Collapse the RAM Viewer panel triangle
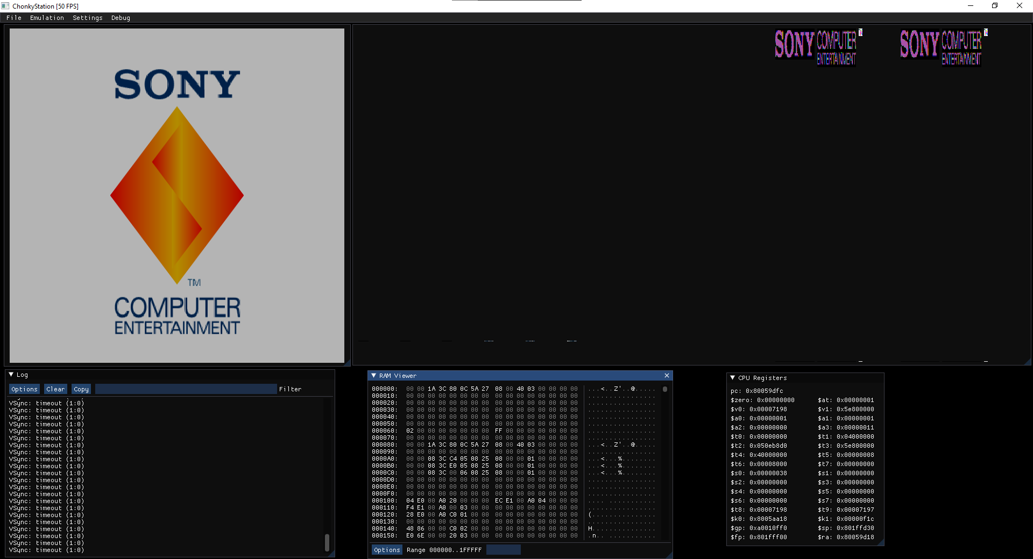This screenshot has width=1033, height=559. (374, 376)
